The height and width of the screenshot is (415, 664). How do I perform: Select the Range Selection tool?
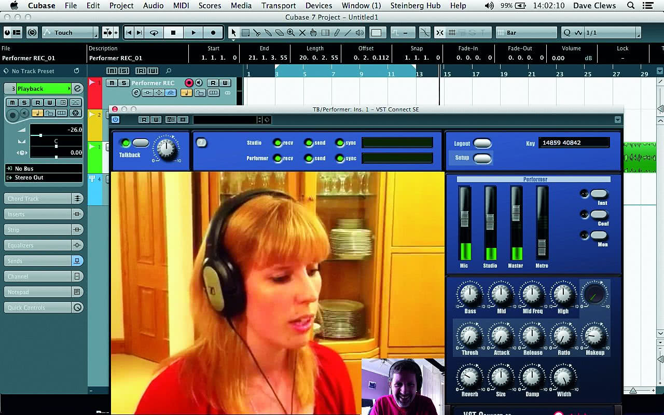[245, 33]
